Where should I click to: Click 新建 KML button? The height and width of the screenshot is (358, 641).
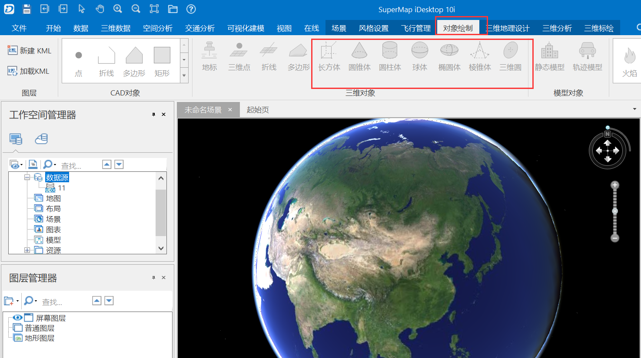pyautogui.click(x=30, y=50)
